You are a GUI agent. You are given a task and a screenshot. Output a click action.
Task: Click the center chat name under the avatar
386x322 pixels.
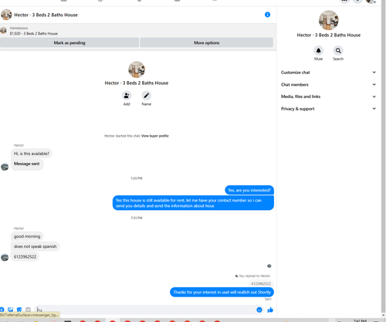[x=137, y=83]
